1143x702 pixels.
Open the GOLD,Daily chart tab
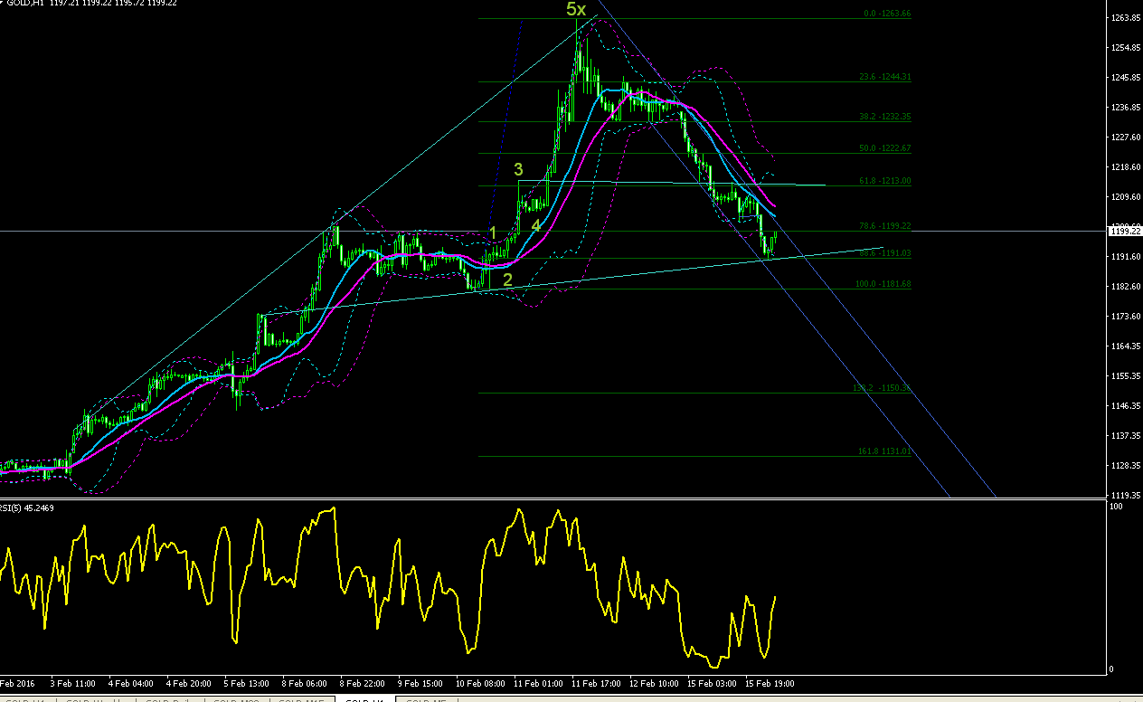[170, 699]
